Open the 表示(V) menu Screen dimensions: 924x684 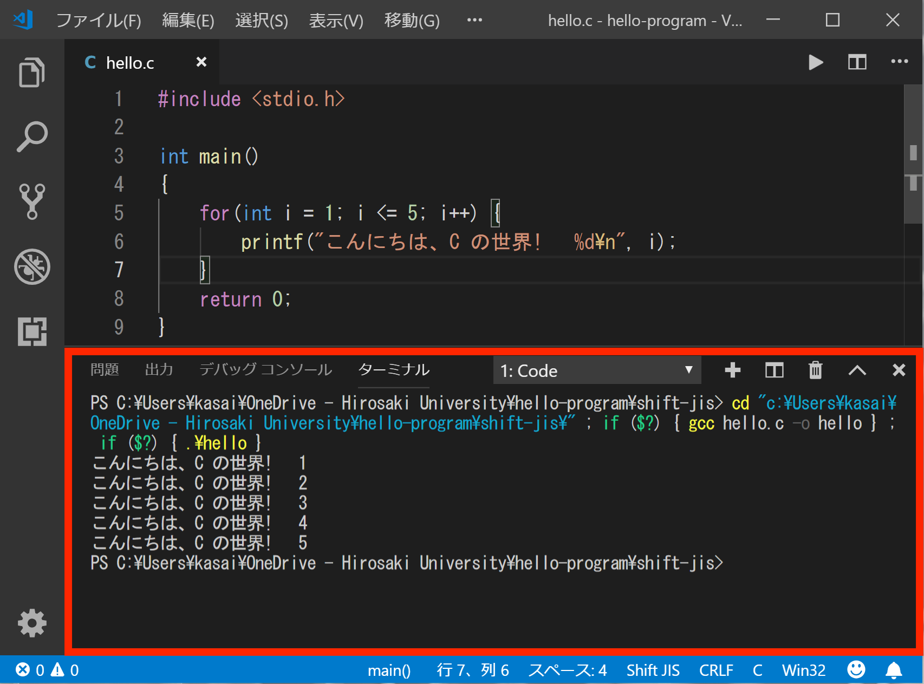pyautogui.click(x=336, y=20)
